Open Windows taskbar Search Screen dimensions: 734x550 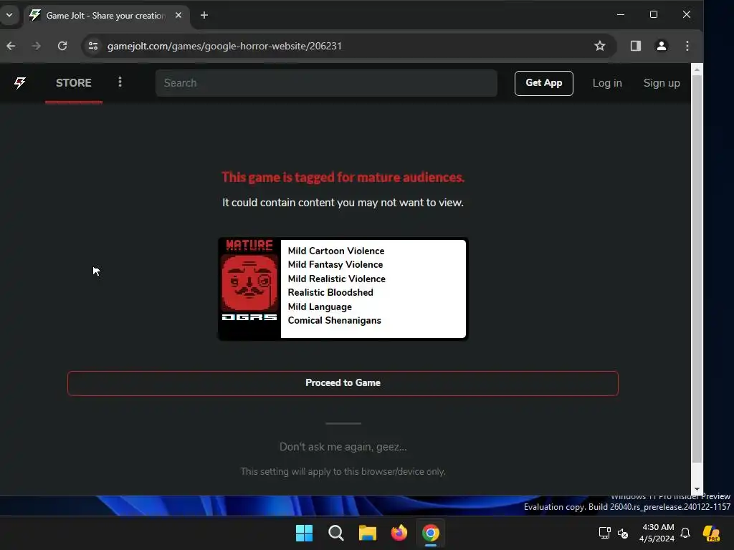click(336, 533)
